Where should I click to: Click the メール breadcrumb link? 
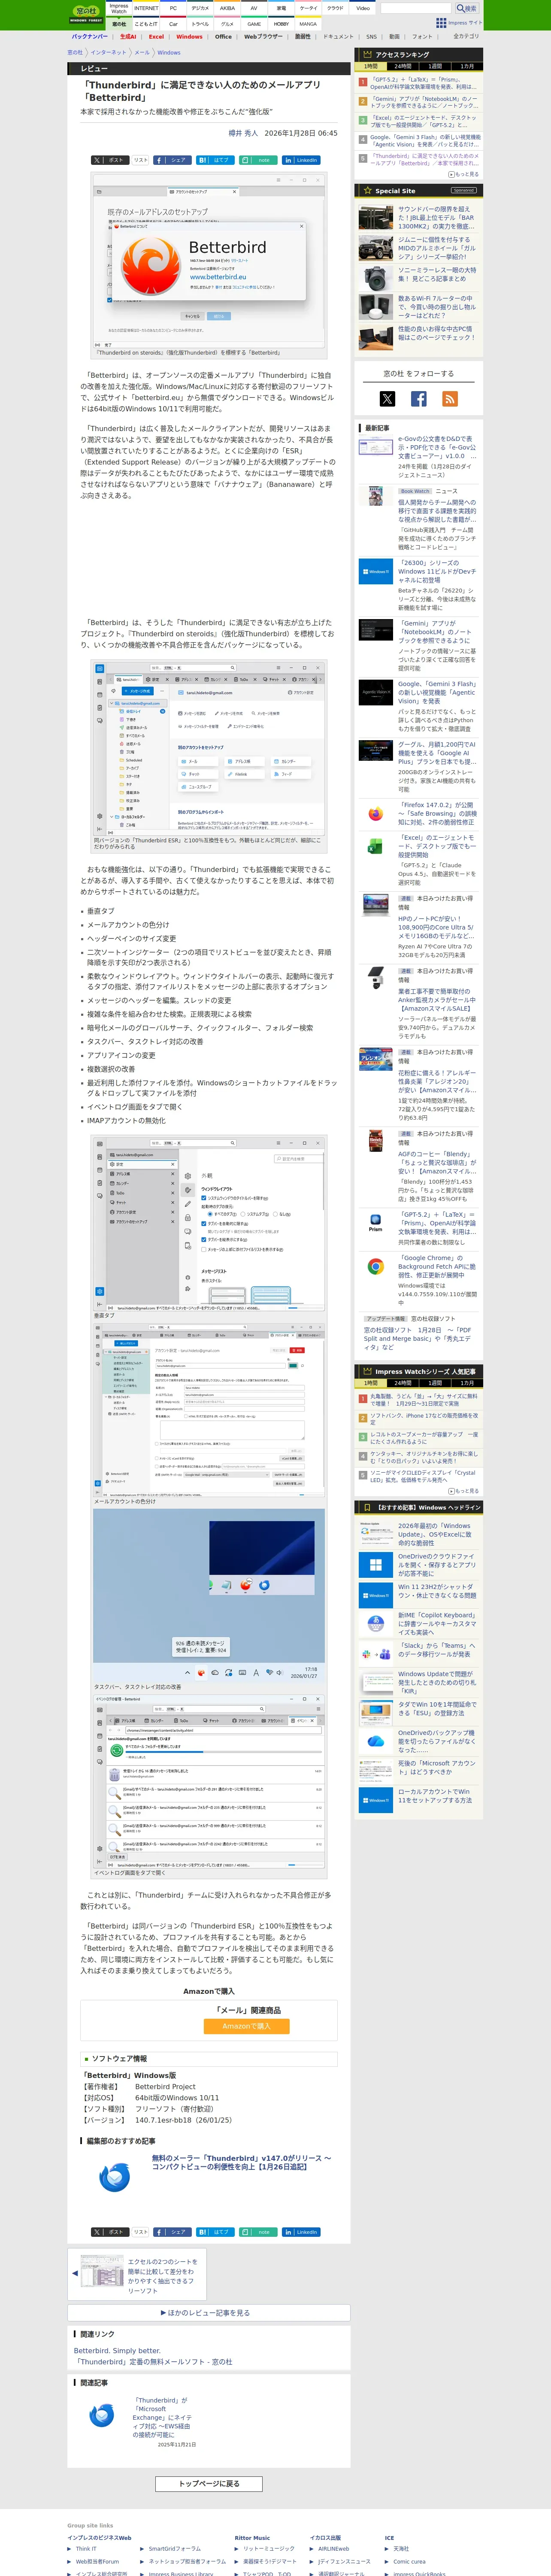(x=142, y=53)
